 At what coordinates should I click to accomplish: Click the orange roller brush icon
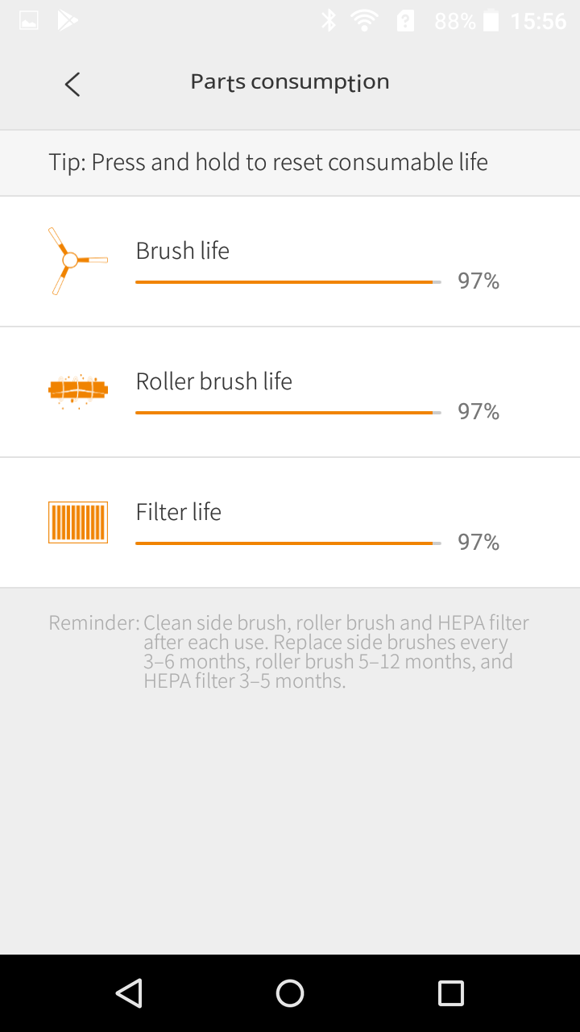(x=78, y=391)
